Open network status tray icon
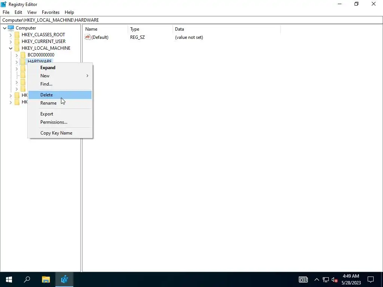 click(x=326, y=280)
